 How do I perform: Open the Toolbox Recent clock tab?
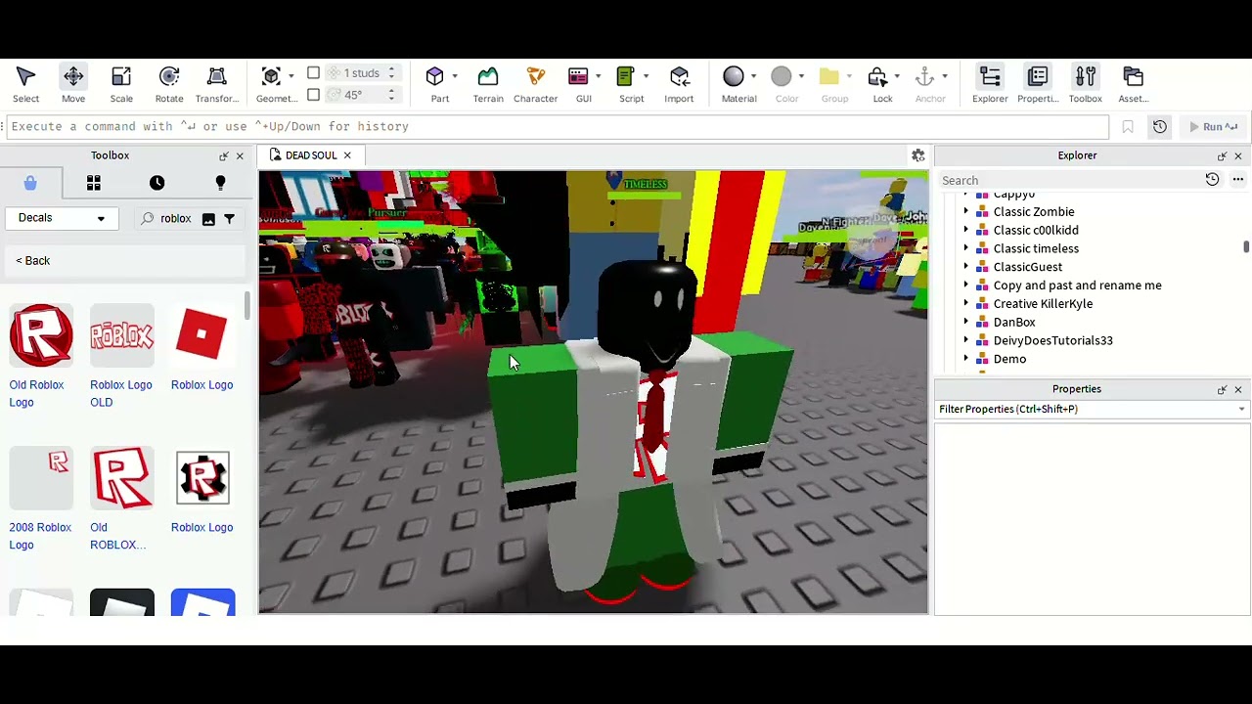click(x=156, y=183)
